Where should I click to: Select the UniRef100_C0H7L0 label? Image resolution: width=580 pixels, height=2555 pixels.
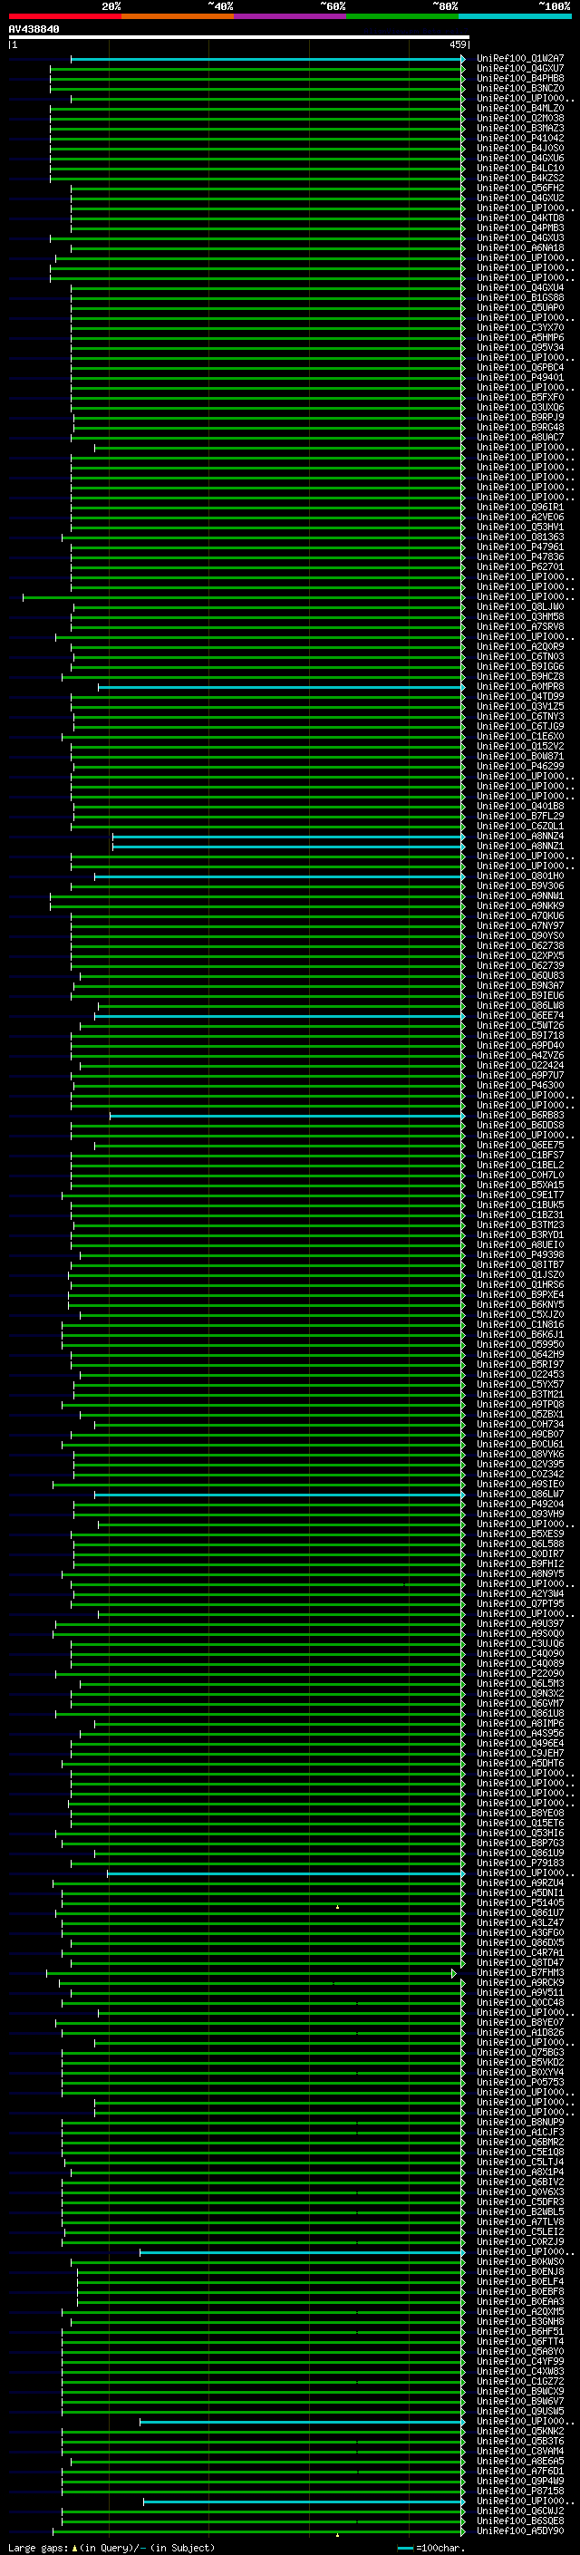(519, 1175)
